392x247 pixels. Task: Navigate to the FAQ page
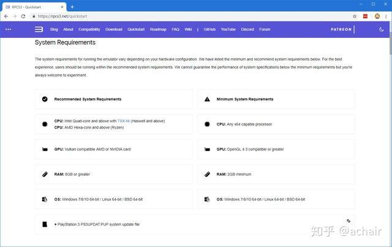[x=175, y=29]
